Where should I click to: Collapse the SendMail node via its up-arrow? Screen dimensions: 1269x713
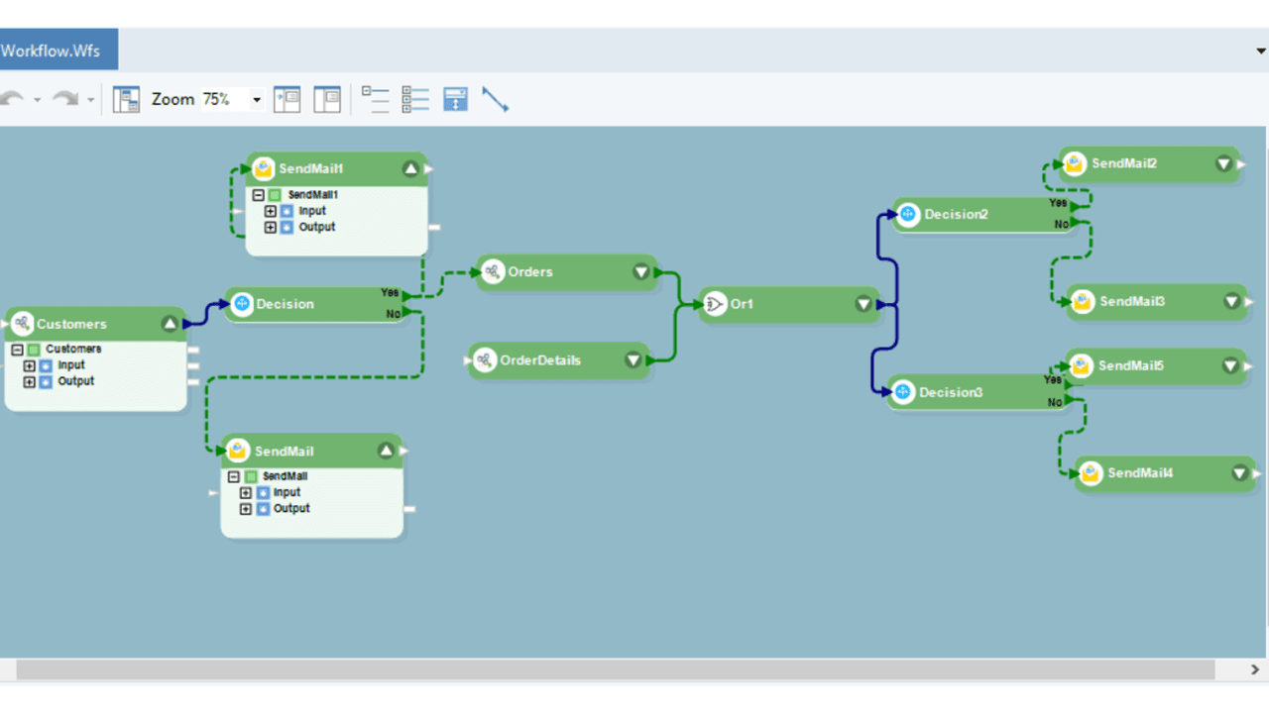[386, 451]
